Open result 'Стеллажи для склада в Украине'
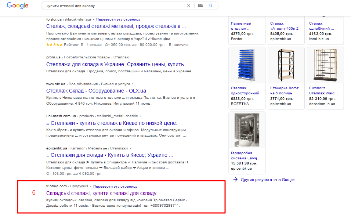The width and height of the screenshot is (351, 217). 118,64
